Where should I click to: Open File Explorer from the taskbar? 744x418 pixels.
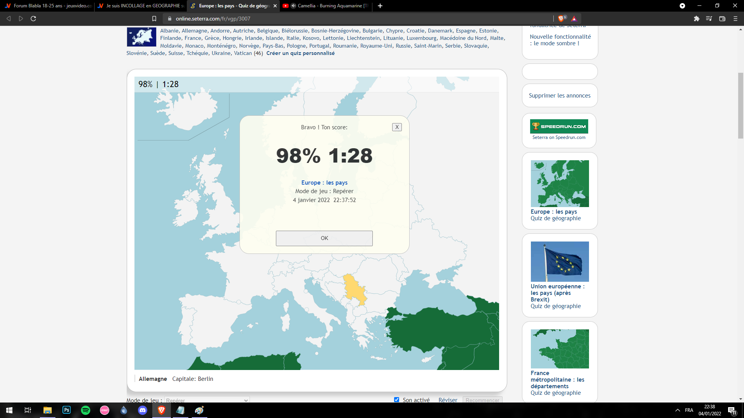coord(47,410)
